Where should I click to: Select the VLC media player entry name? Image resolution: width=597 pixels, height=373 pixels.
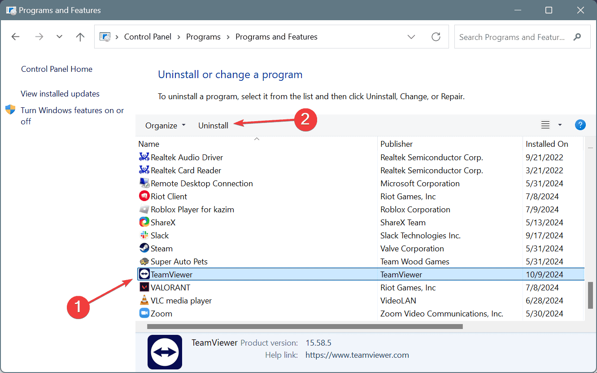pyautogui.click(x=181, y=300)
